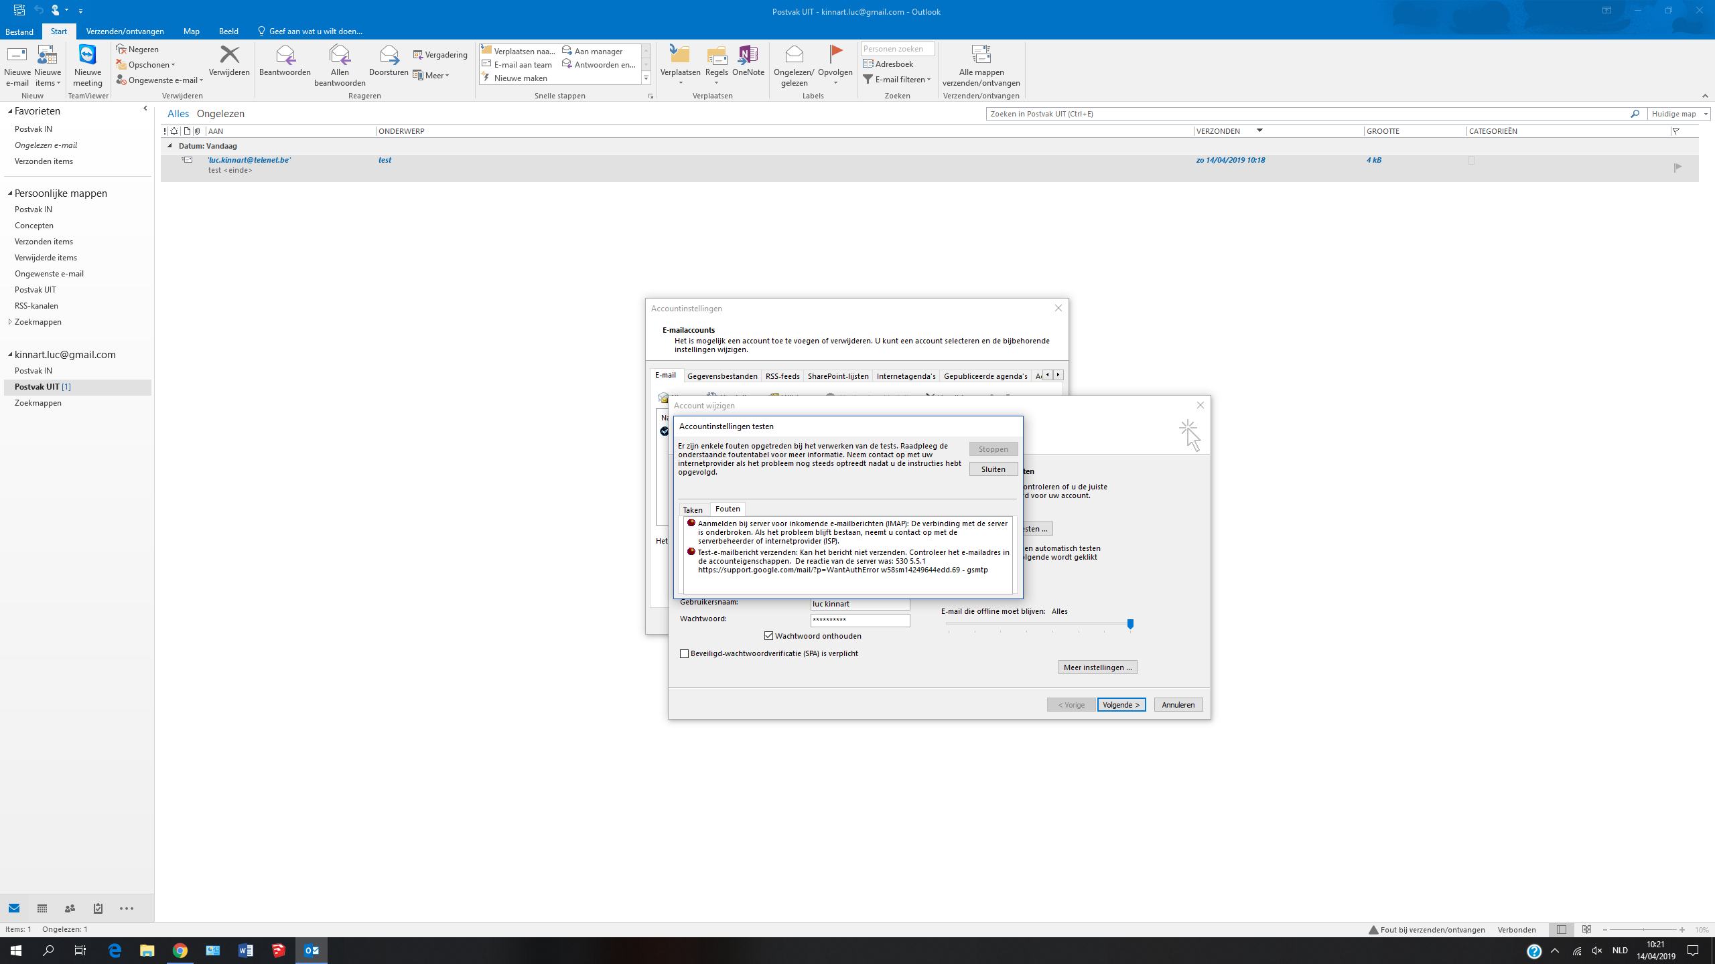Click the Mail view icon in navigation bar
Image resolution: width=1715 pixels, height=964 pixels.
pyautogui.click(x=14, y=908)
